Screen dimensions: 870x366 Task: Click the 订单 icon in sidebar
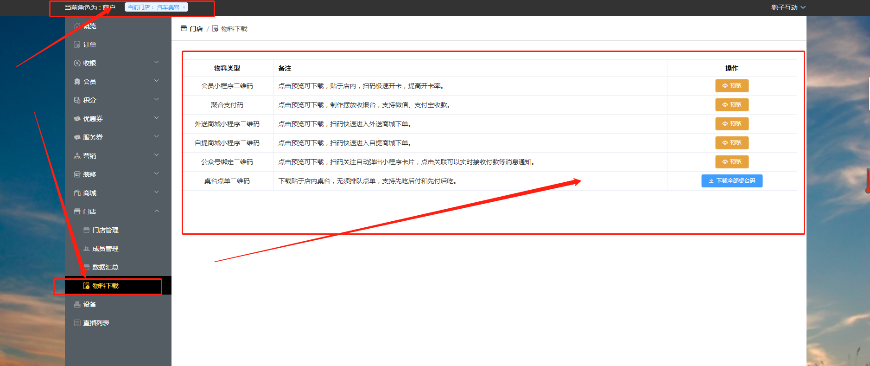(77, 45)
